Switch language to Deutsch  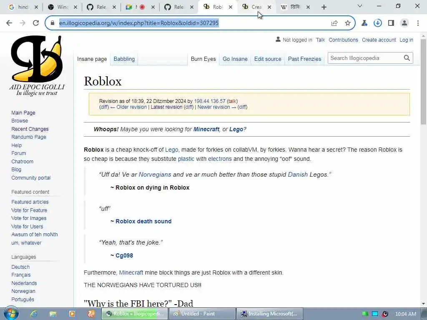pyautogui.click(x=20, y=267)
